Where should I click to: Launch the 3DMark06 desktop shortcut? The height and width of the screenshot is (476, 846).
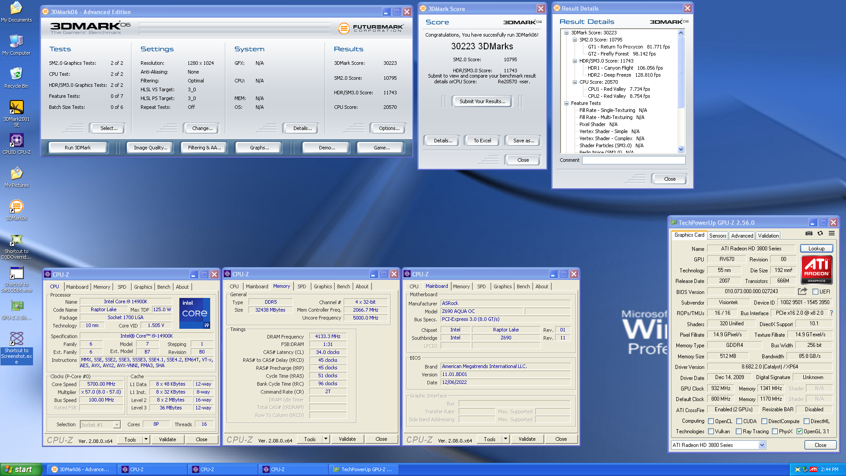point(16,210)
